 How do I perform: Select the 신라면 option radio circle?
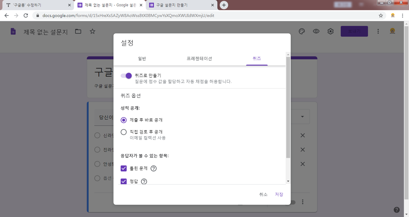coord(97,136)
